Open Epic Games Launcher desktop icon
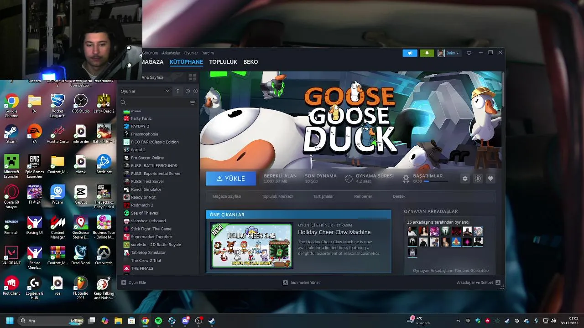This screenshot has width=584, height=328. 35,166
